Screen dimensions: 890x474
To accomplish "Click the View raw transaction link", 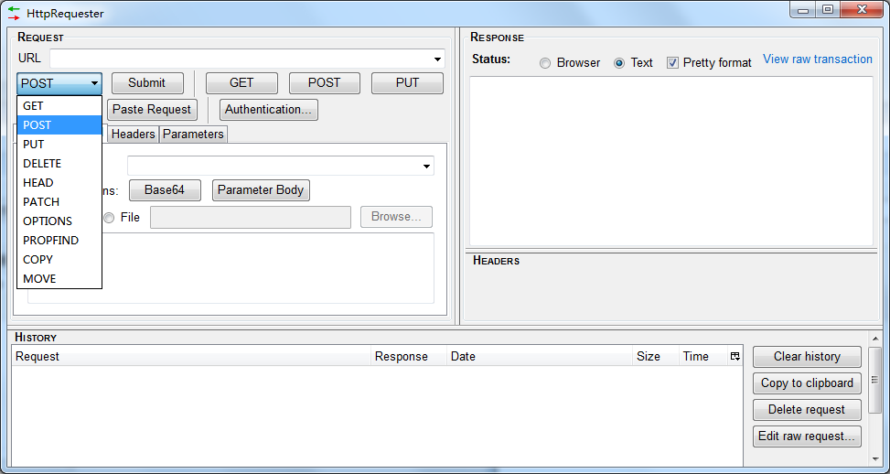I will click(x=817, y=59).
